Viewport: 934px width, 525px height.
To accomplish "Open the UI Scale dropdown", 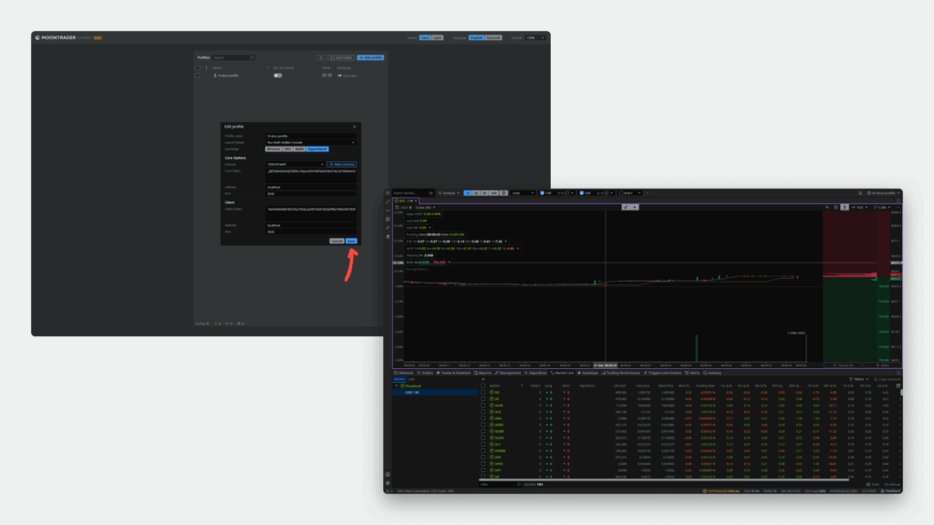I will [537, 37].
